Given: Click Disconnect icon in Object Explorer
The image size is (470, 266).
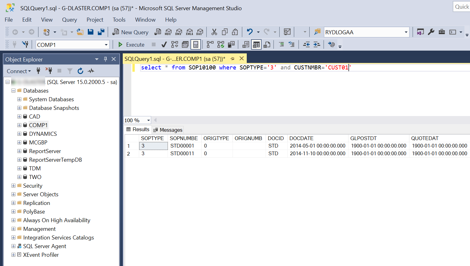Looking at the screenshot, I should [x=49, y=71].
